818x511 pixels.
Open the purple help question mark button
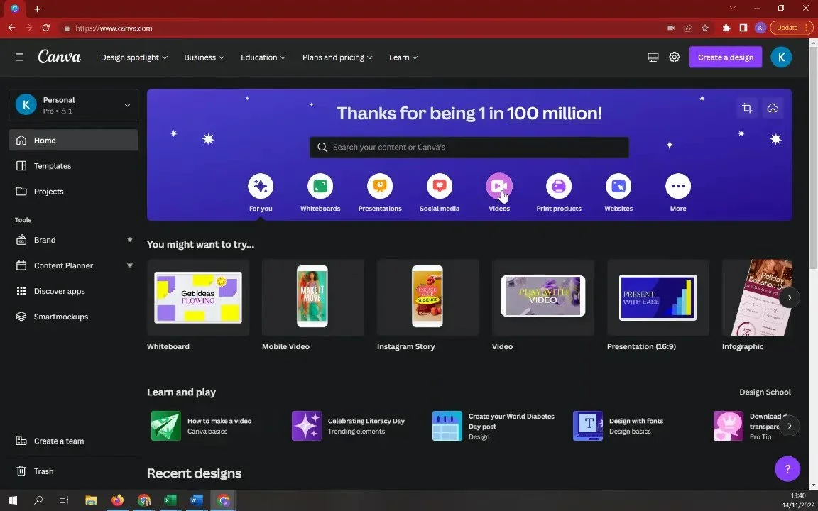787,468
